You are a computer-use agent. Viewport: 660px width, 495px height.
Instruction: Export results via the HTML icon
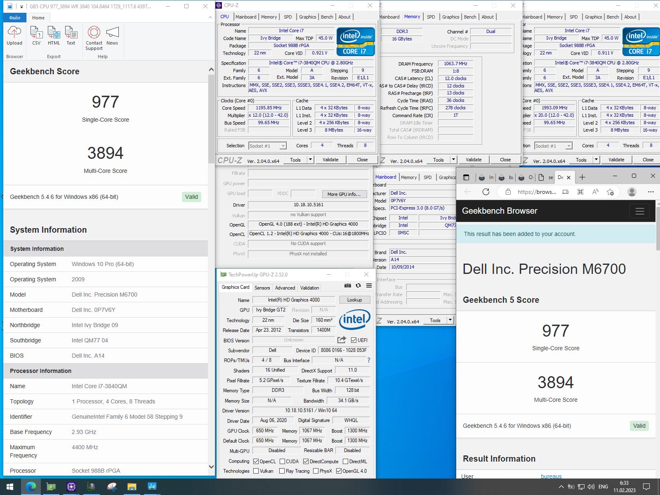(54, 32)
